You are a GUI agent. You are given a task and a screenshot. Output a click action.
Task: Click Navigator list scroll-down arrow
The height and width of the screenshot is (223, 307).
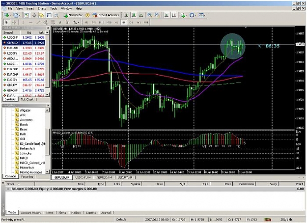[x=47, y=172]
